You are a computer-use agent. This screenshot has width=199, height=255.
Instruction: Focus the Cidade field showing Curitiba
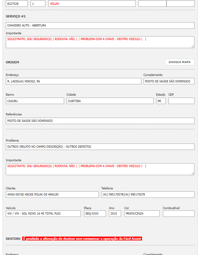[110, 101]
